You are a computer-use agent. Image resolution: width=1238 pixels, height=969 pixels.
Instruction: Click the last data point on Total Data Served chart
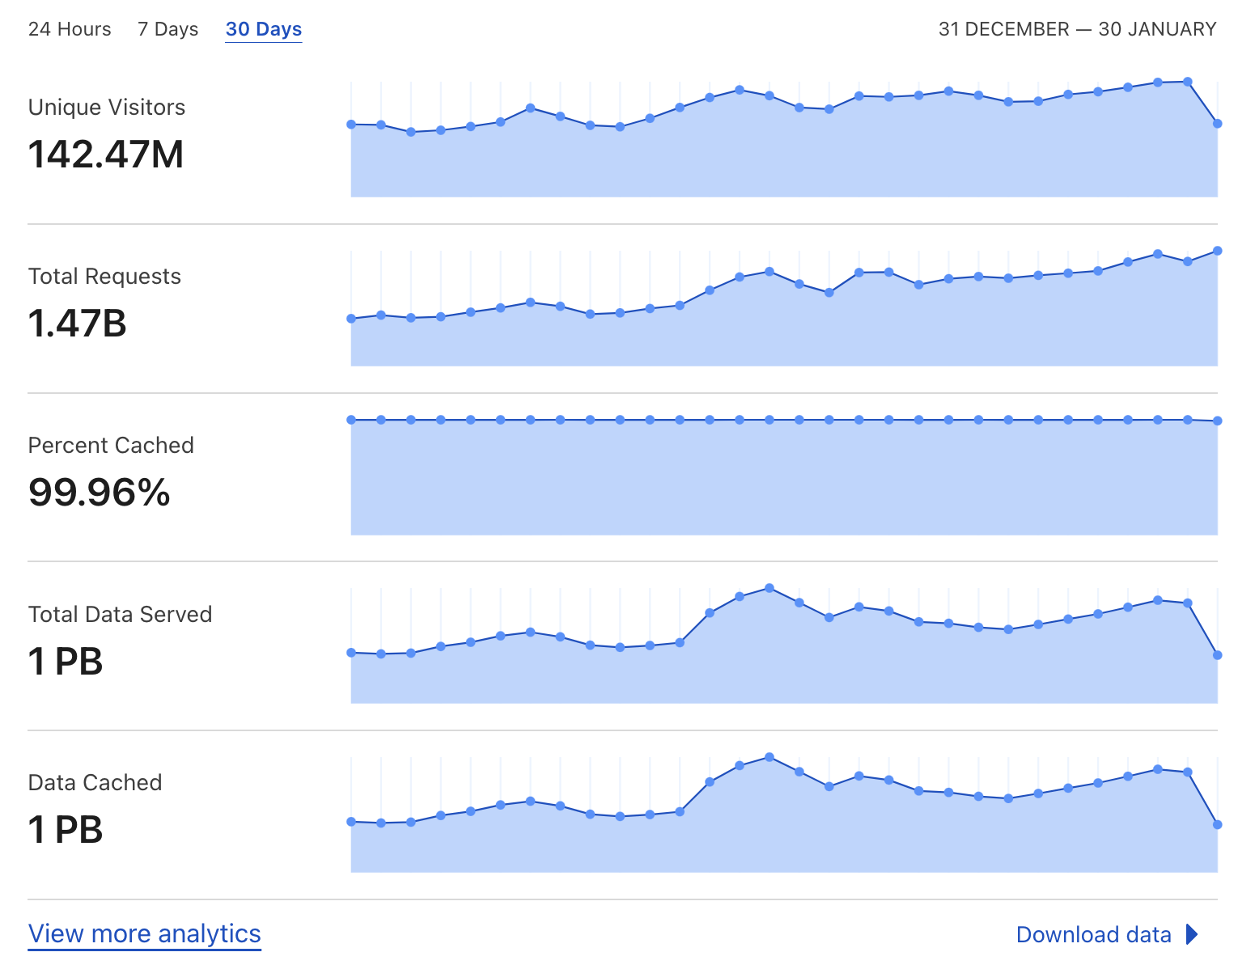[x=1218, y=655]
